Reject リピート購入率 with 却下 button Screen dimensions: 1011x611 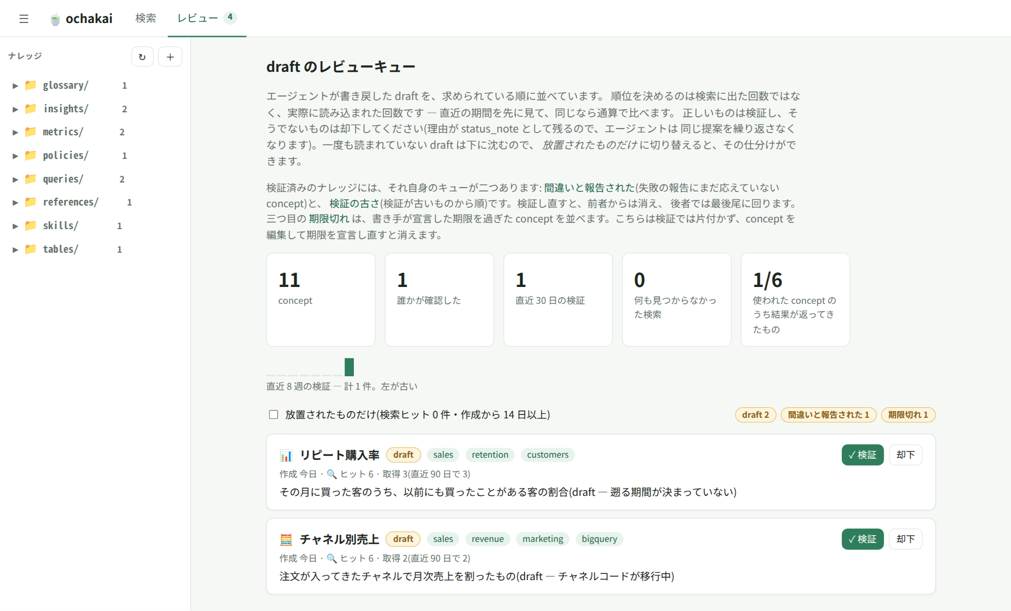click(905, 455)
